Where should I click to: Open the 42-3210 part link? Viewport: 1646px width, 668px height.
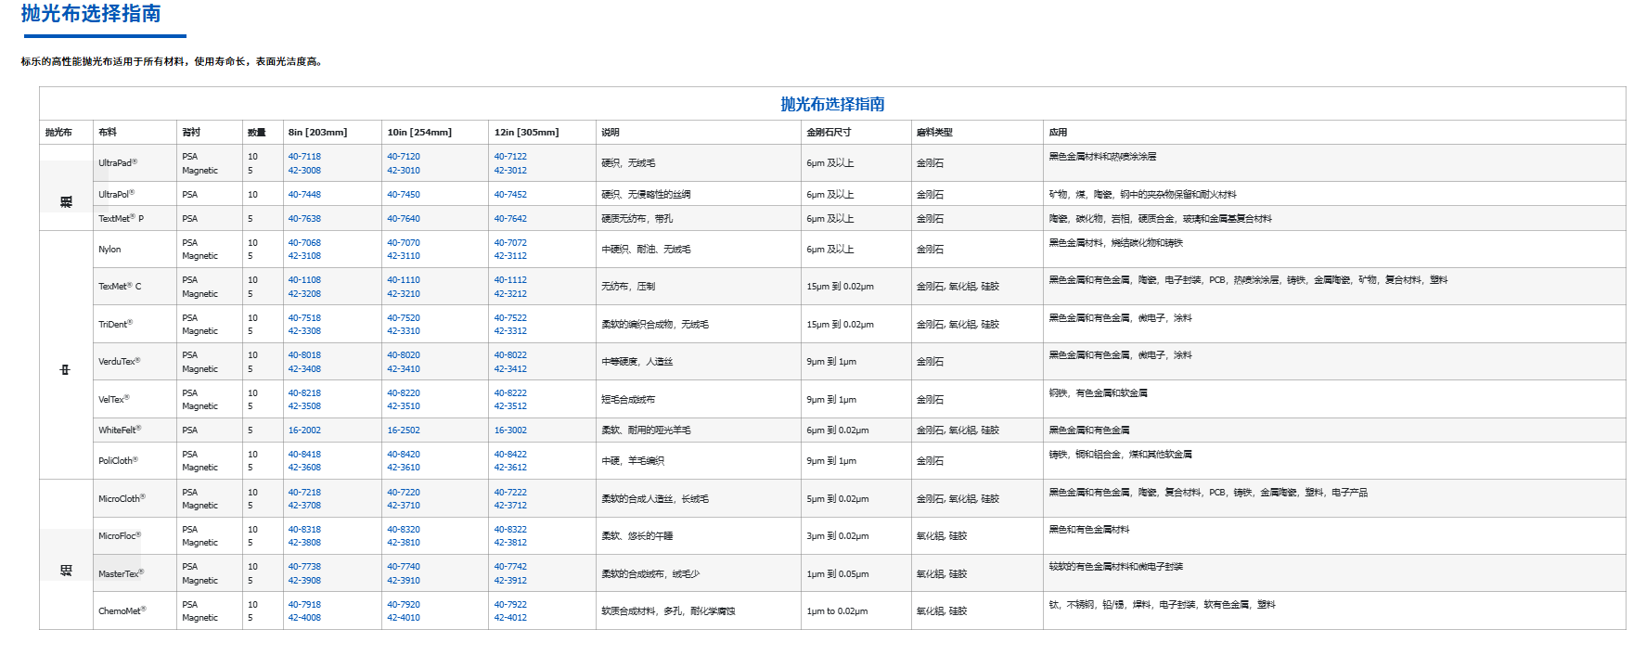pos(404,294)
